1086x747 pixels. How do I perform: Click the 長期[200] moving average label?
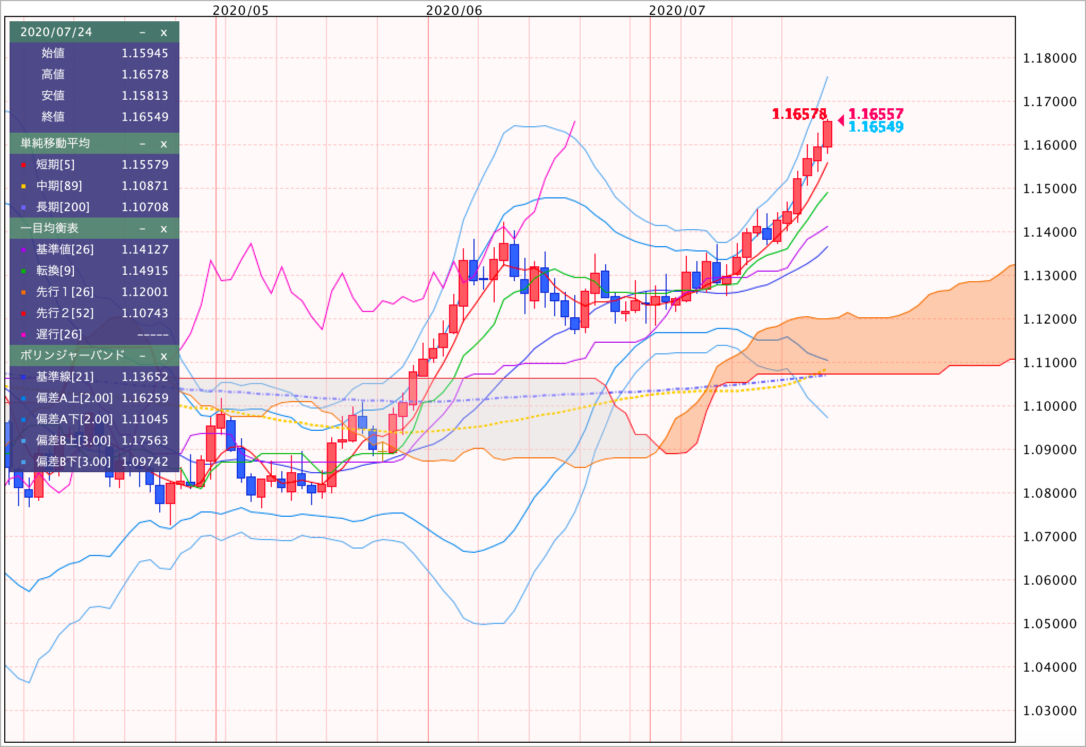tap(63, 207)
